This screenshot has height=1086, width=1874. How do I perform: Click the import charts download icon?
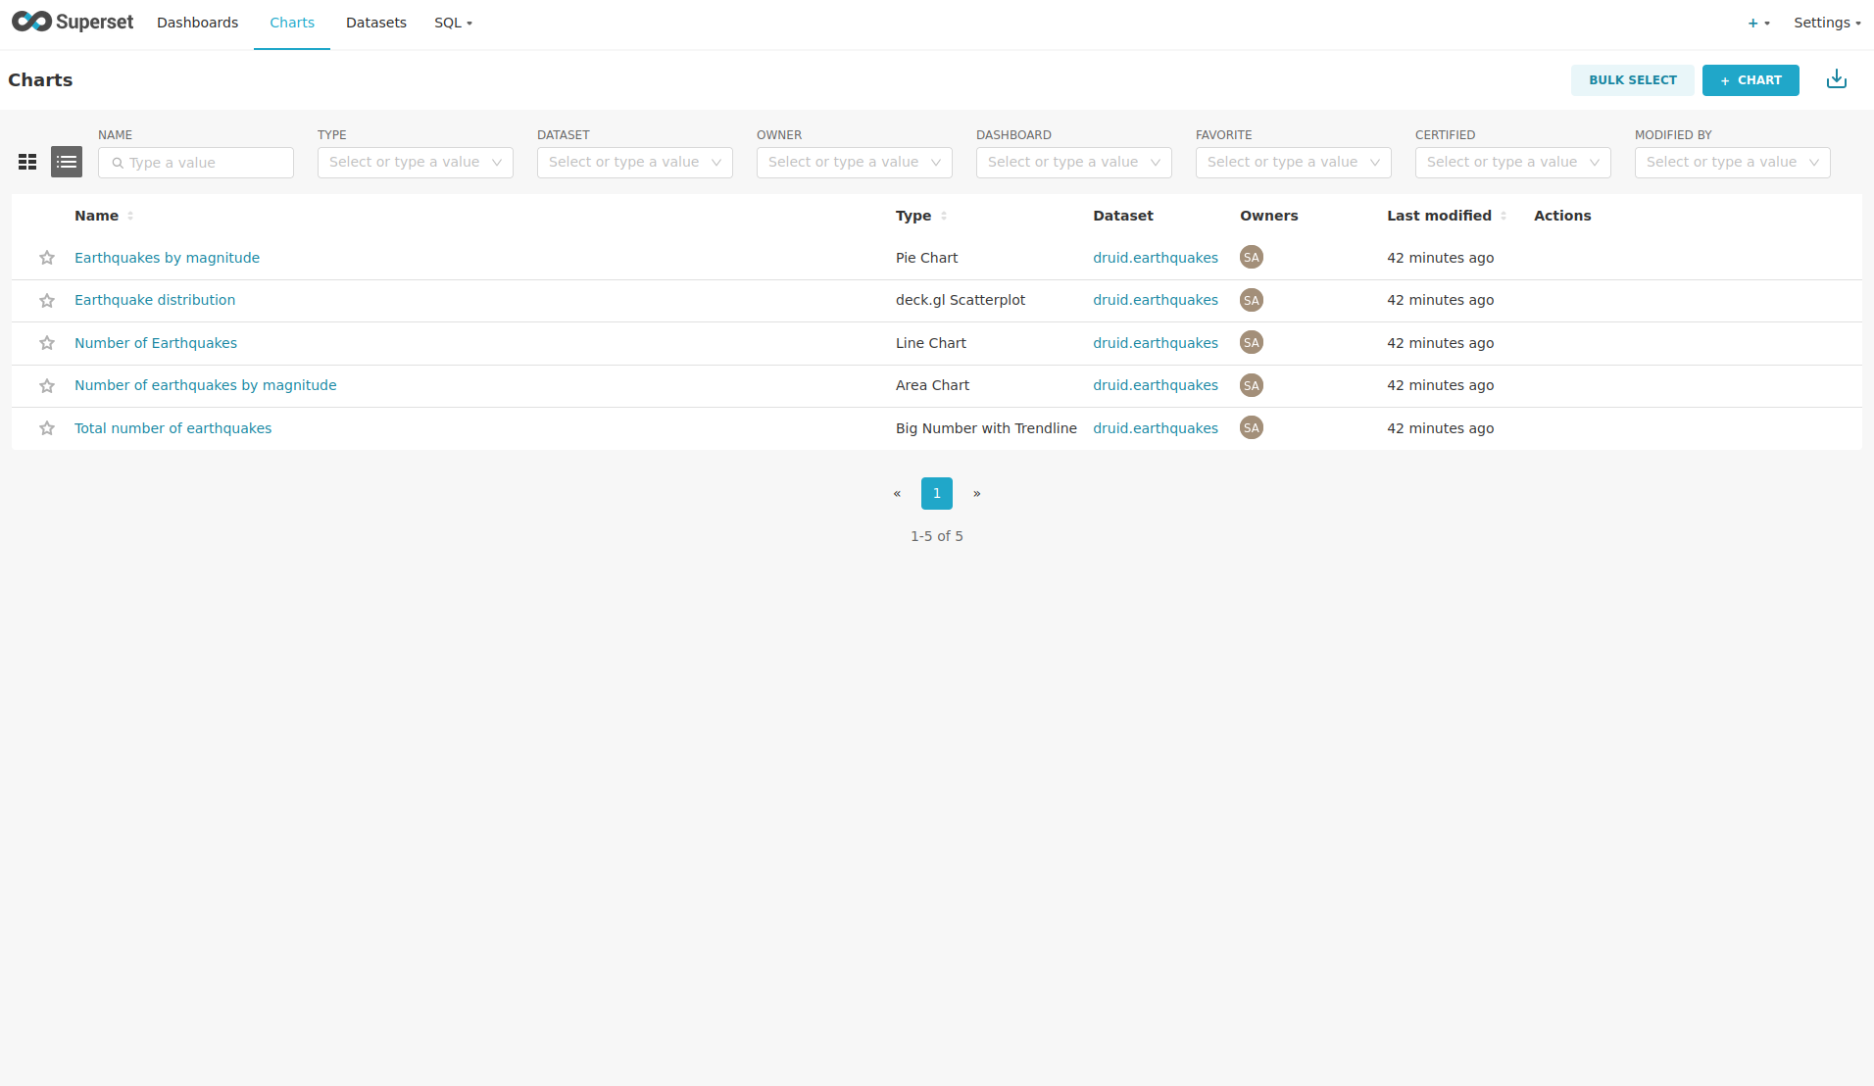tap(1836, 80)
